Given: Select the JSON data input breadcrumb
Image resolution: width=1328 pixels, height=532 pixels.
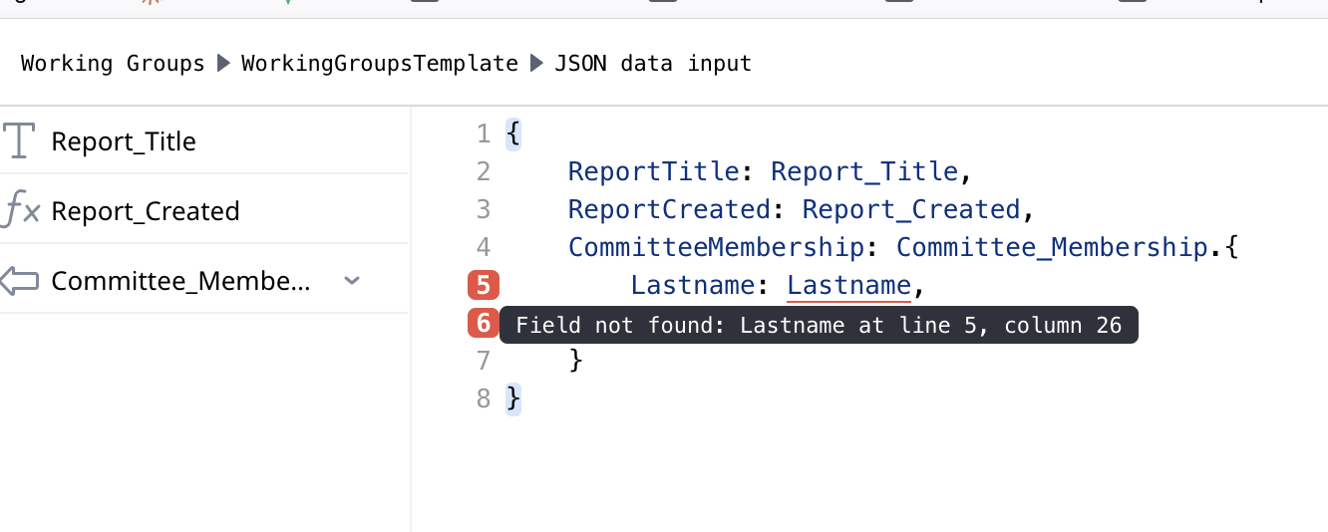Looking at the screenshot, I should [x=653, y=64].
